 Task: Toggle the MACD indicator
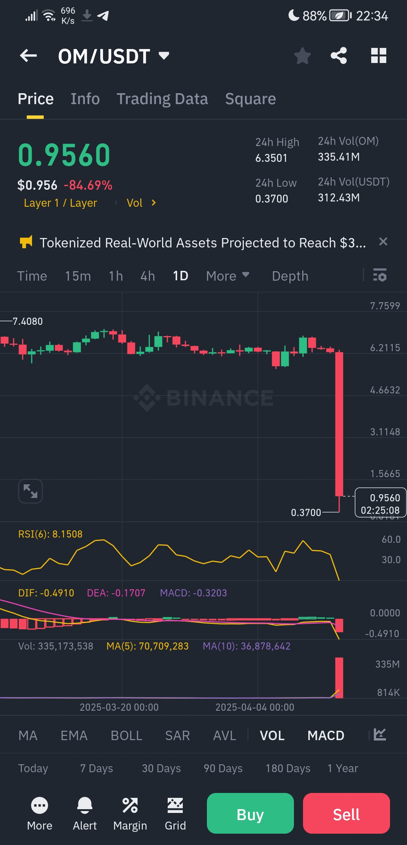[326, 736]
